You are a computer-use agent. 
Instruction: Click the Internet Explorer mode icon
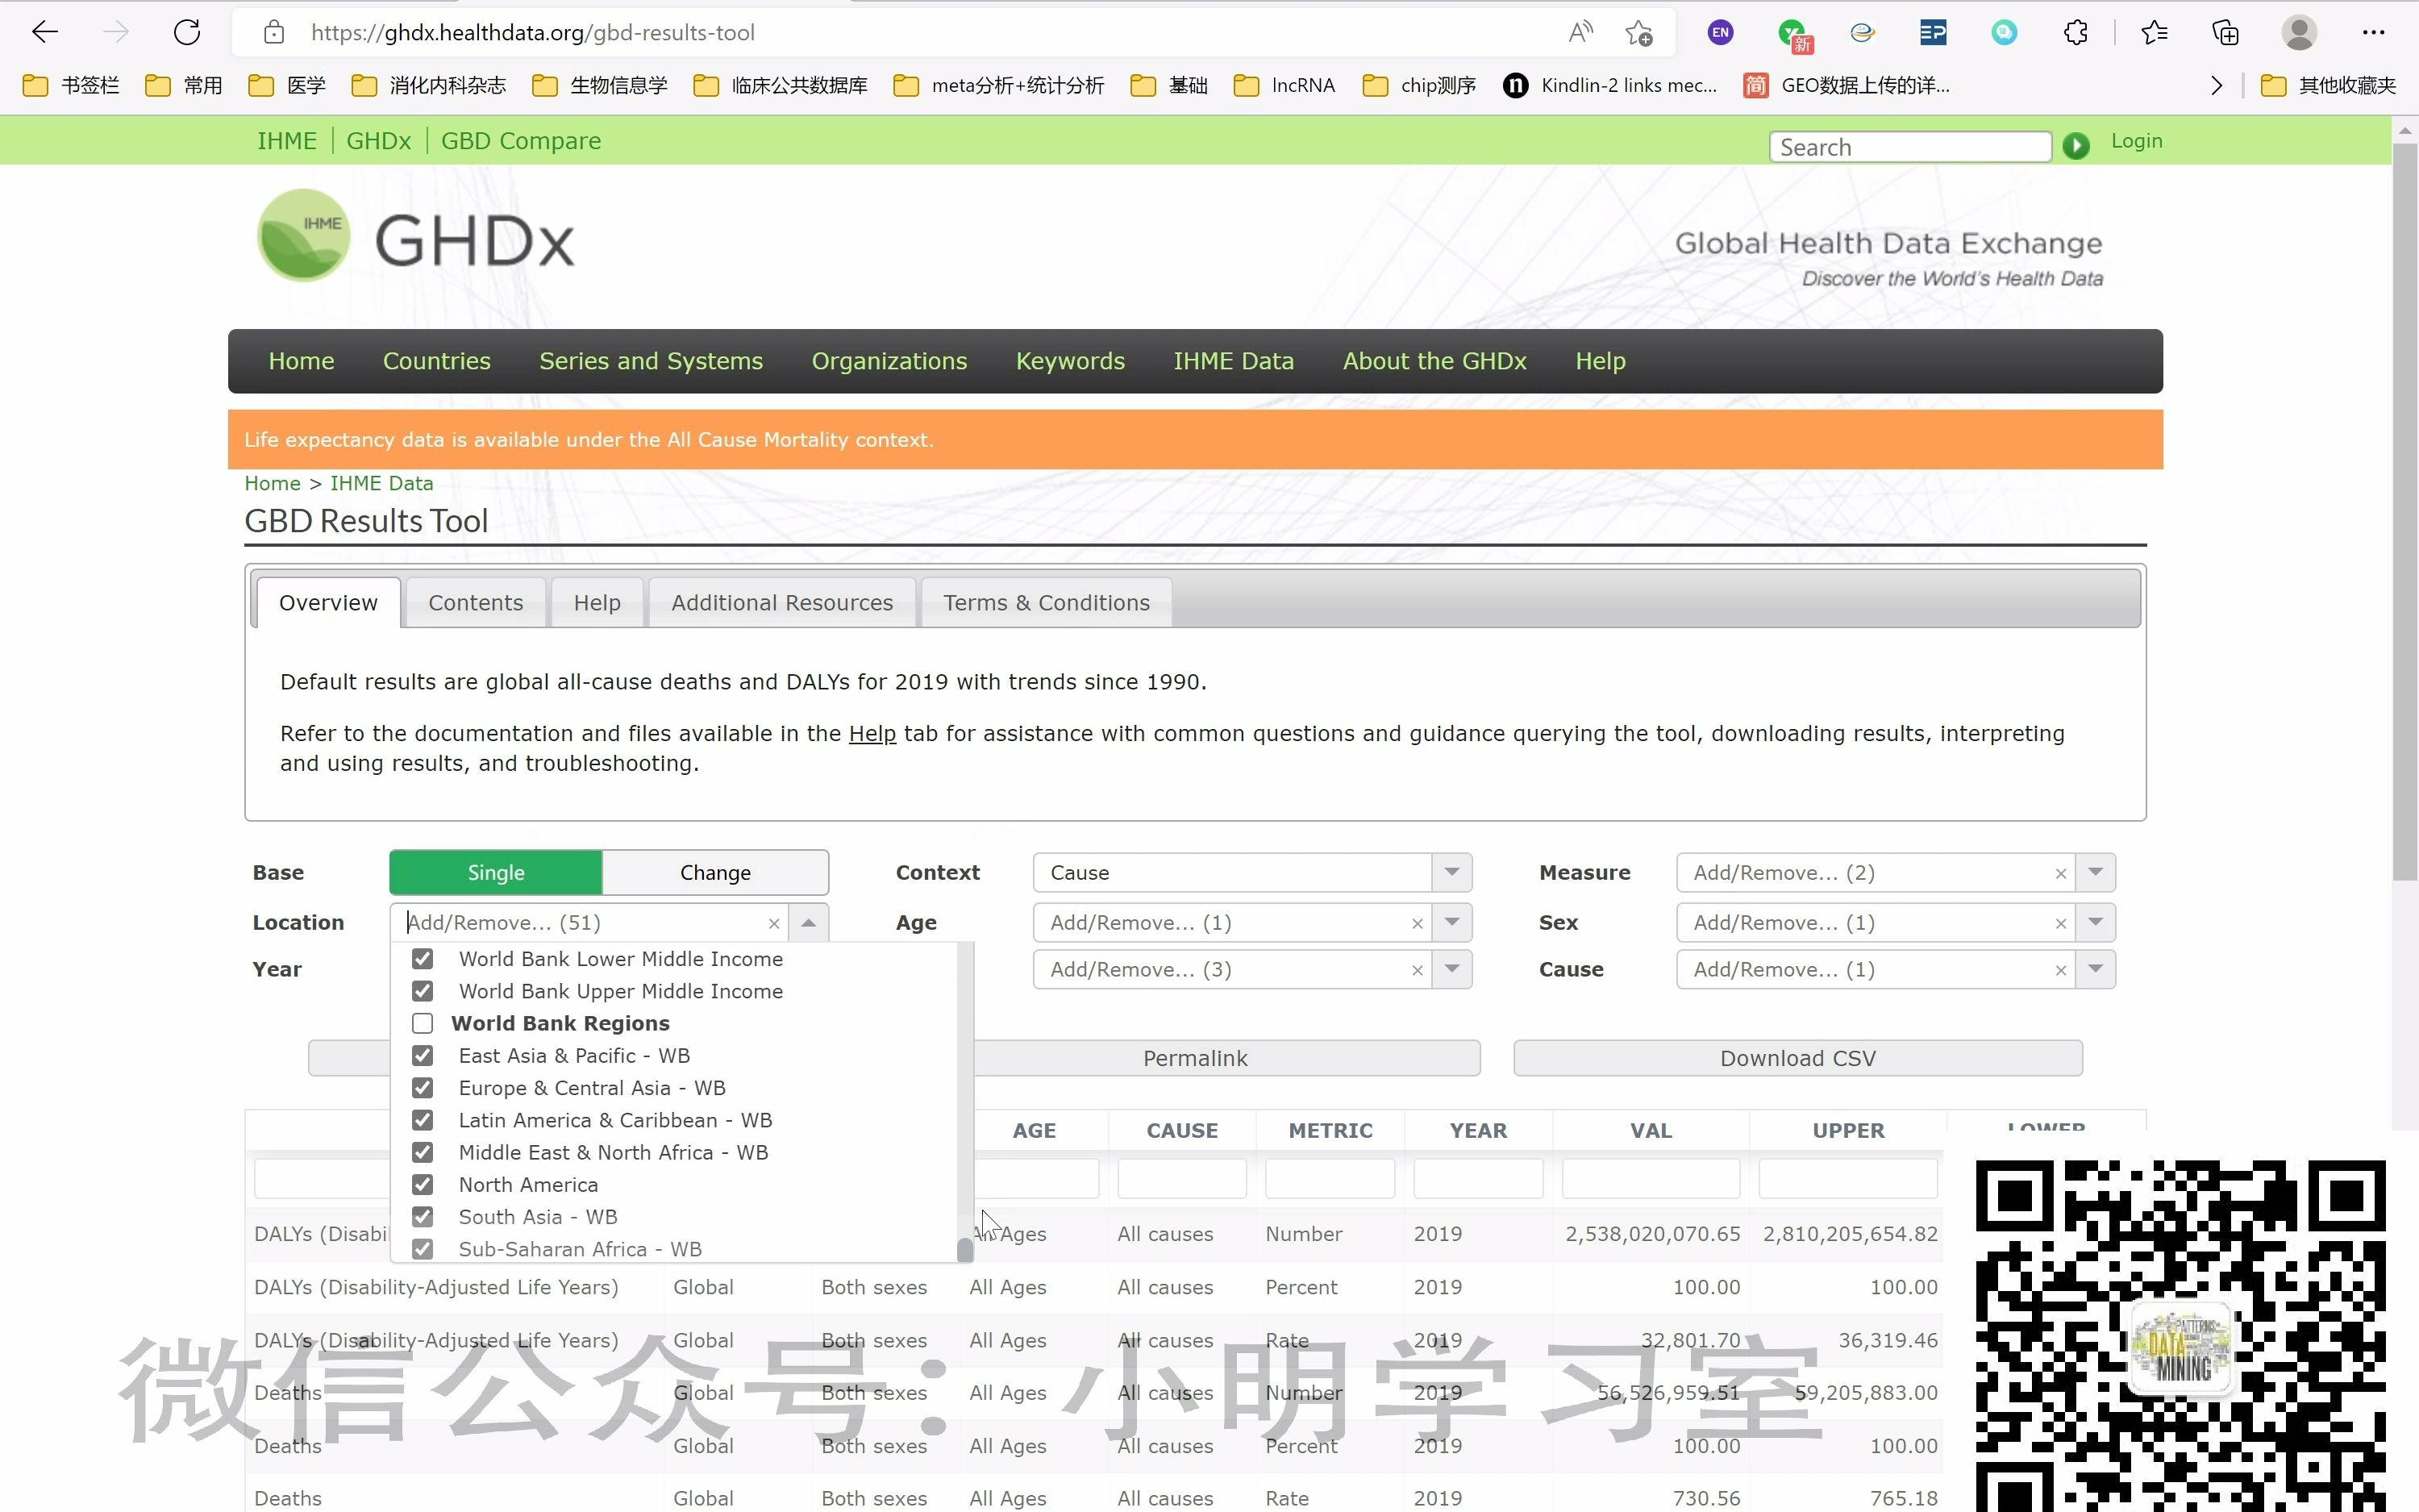tap(1861, 32)
